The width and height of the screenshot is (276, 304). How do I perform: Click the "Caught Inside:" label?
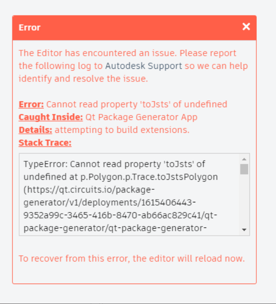(x=51, y=117)
